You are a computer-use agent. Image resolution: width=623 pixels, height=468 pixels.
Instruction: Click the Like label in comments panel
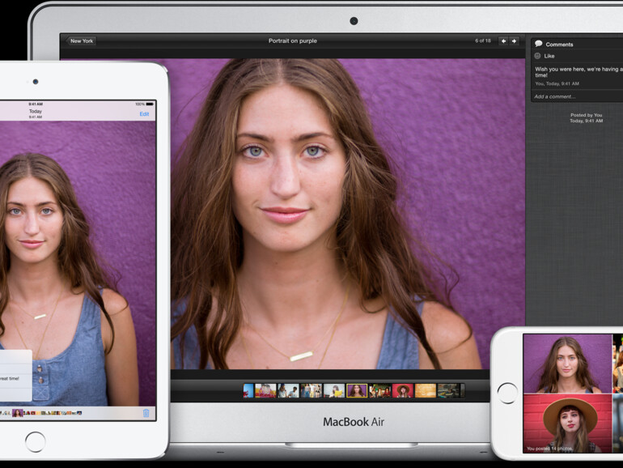(549, 56)
